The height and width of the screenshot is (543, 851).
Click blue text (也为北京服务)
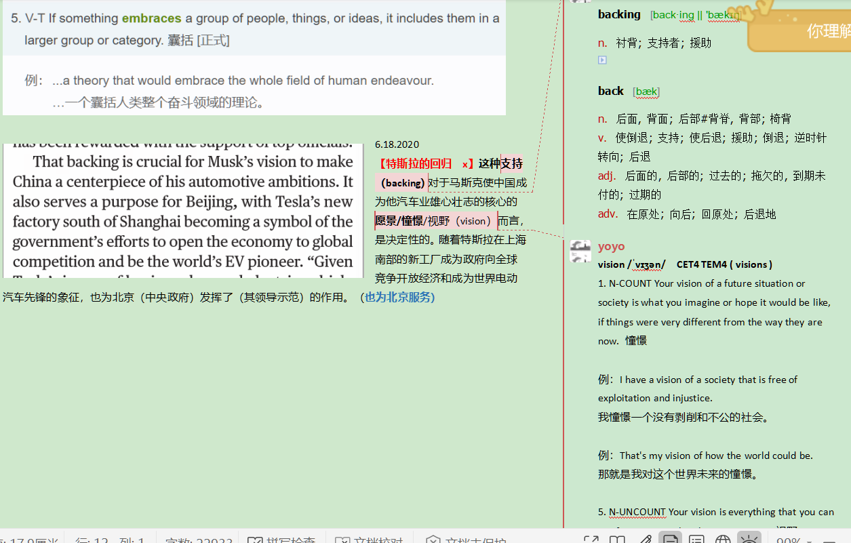tap(397, 297)
